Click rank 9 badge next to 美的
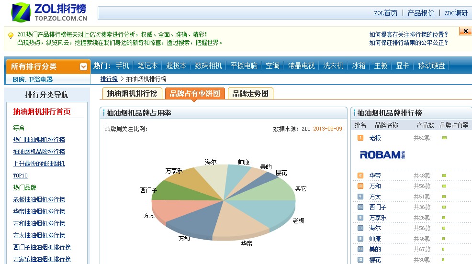This screenshot has width=472, height=264. [x=360, y=249]
